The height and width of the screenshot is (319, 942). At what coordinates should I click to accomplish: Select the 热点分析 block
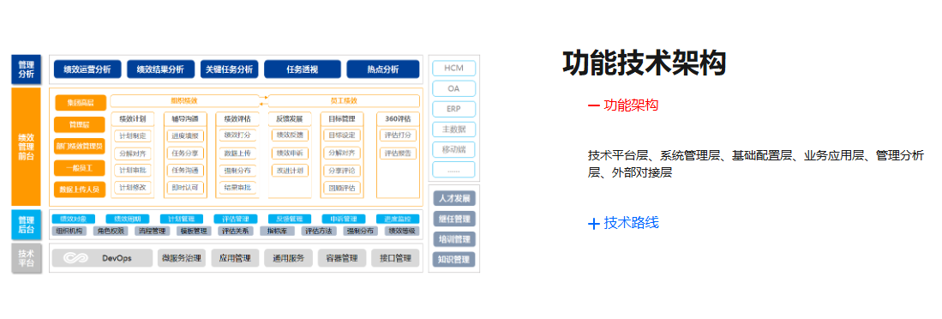click(x=382, y=69)
